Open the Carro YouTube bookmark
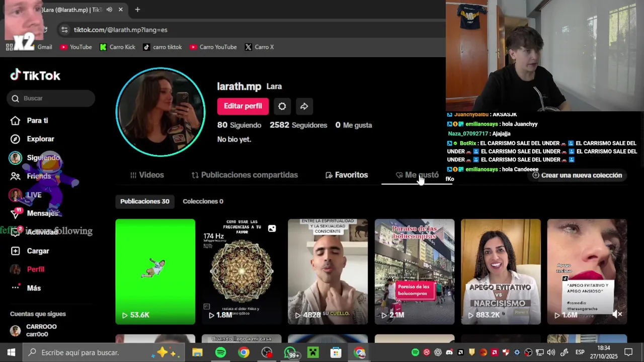The image size is (644, 362). [x=213, y=47]
